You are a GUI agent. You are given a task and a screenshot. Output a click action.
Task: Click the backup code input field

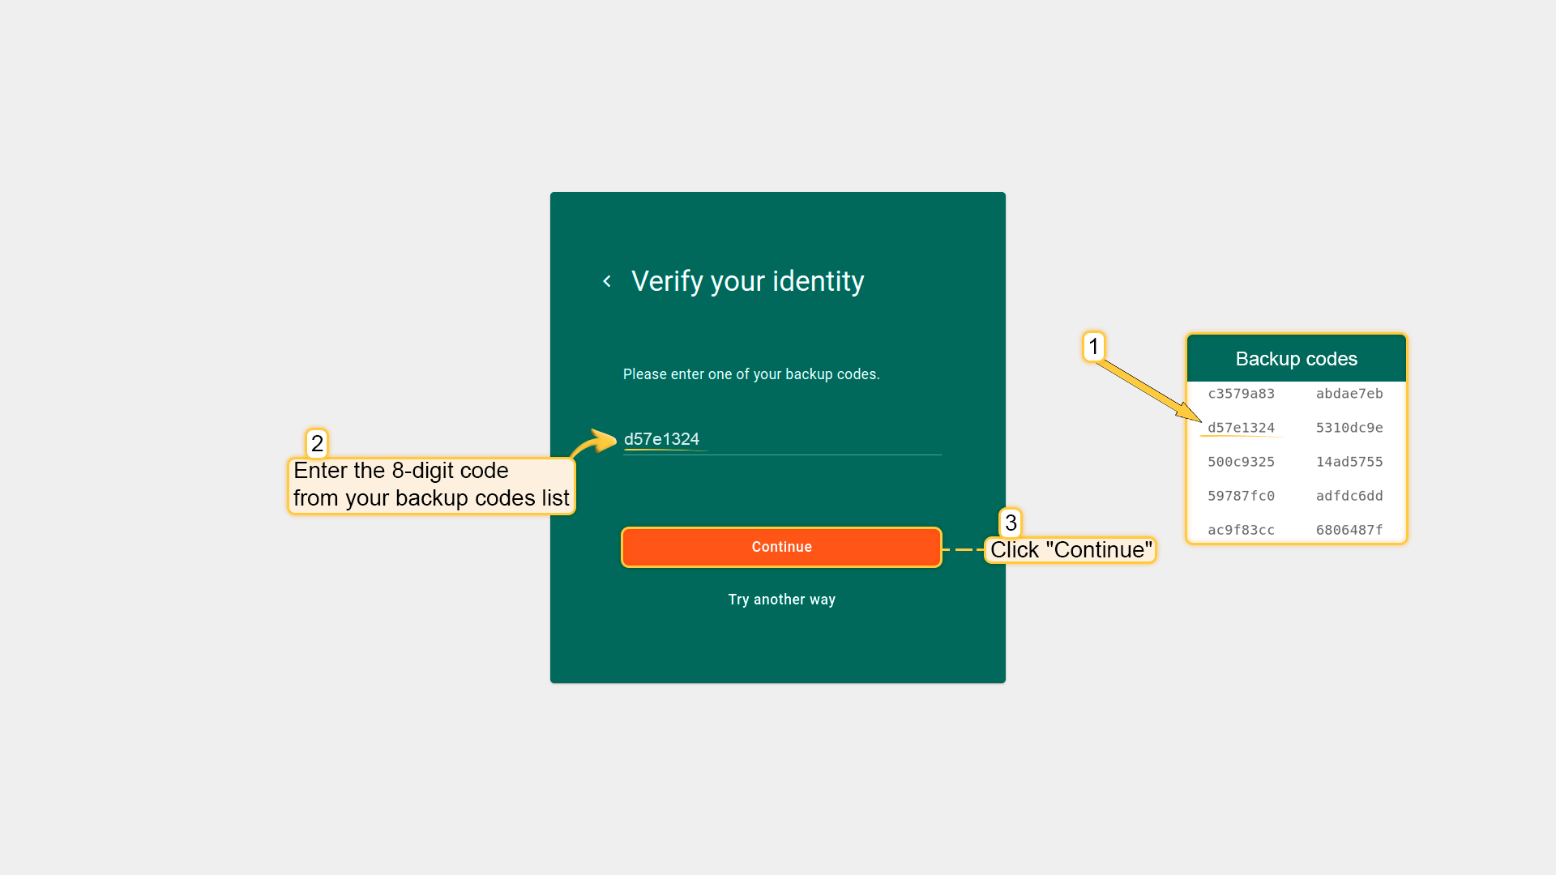[781, 439]
